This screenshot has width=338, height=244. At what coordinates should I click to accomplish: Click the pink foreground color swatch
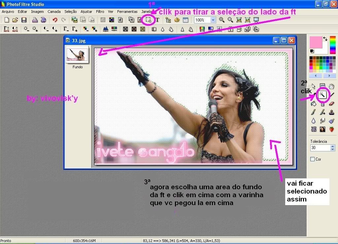[316, 42]
